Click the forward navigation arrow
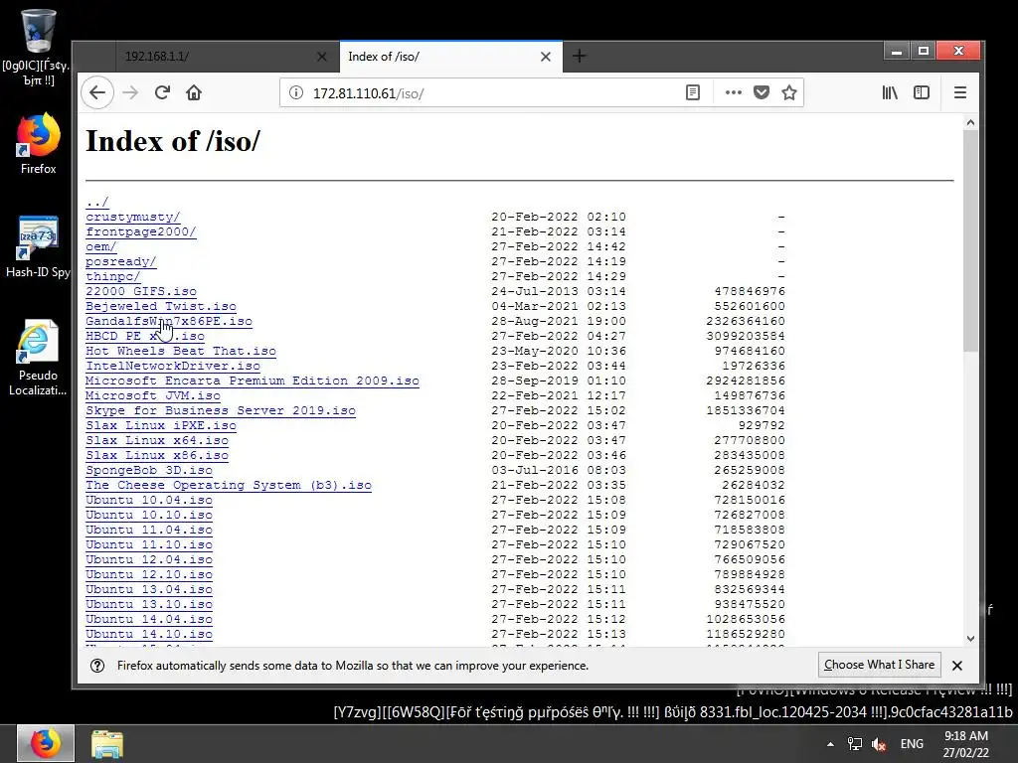1018x763 pixels. click(x=130, y=92)
